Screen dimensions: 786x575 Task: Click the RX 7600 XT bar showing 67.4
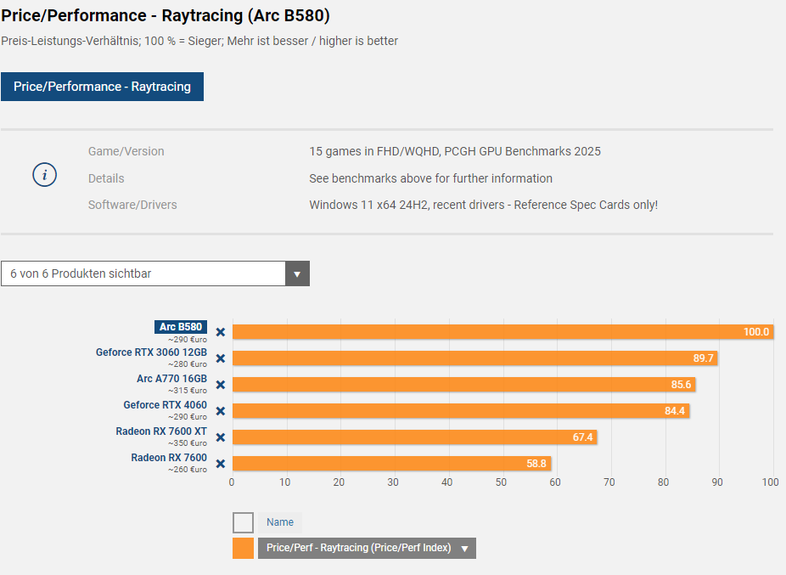click(415, 437)
